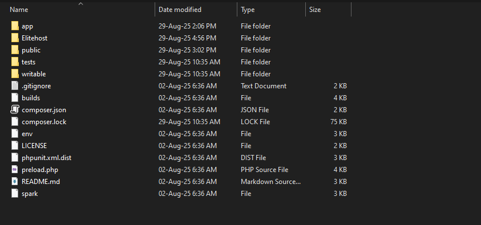The width and height of the screenshot is (481, 225).
Task: Select the file name 'builds'
Action: pyautogui.click(x=31, y=97)
